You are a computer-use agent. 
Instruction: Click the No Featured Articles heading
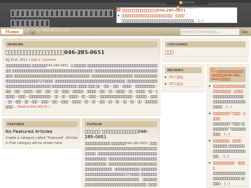29,131
